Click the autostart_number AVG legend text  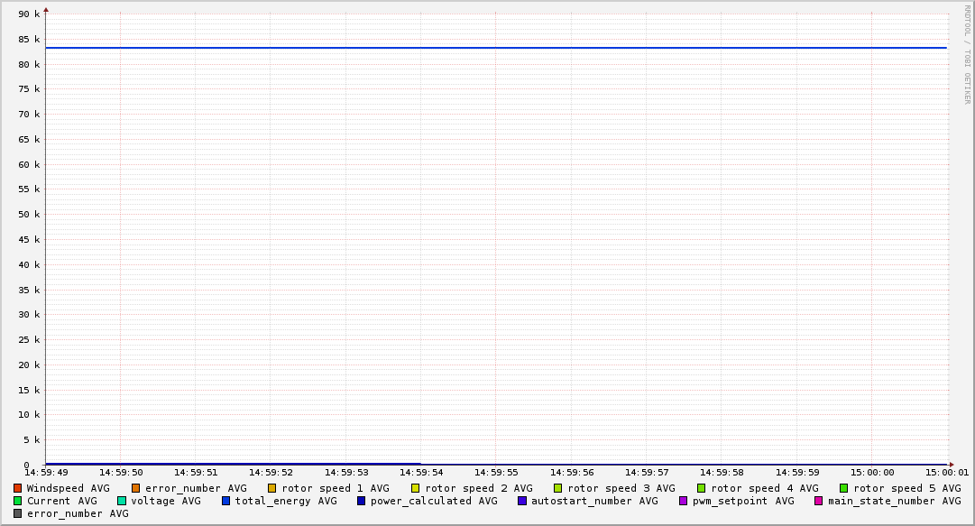(x=594, y=501)
